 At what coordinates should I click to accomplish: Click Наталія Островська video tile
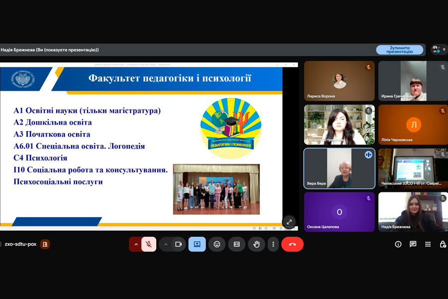[339, 125]
